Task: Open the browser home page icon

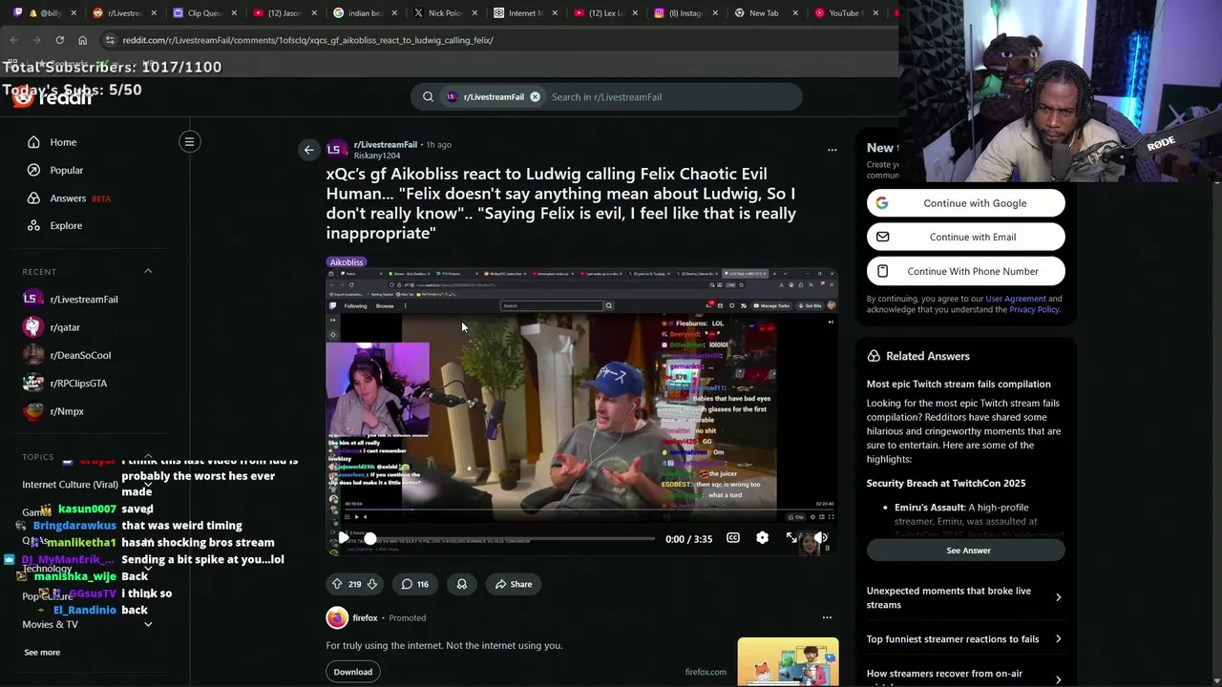Action: pyautogui.click(x=82, y=40)
